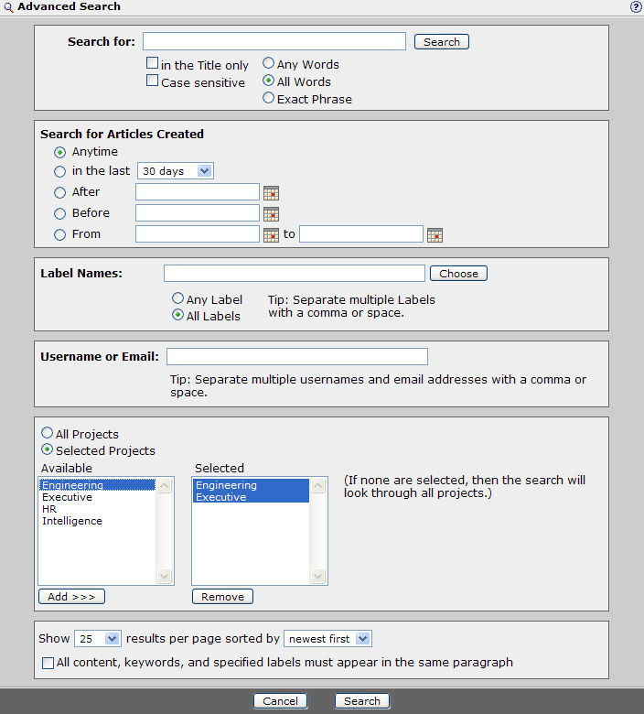644x714 pixels.
Task: Check the Case sensitive option
Action: coord(153,82)
